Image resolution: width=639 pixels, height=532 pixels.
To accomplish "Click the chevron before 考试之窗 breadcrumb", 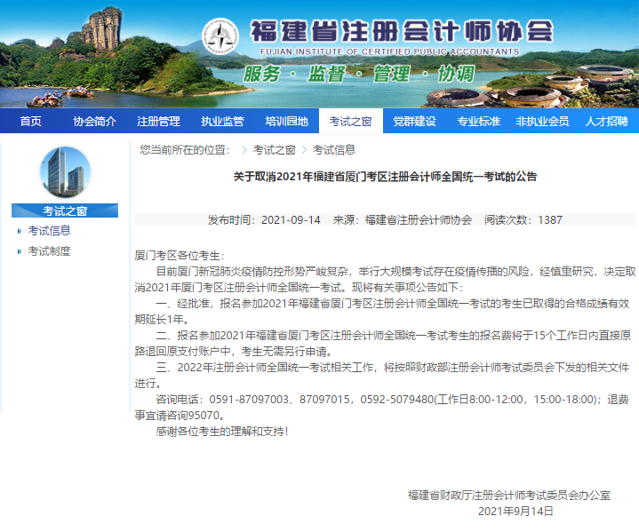I will pyautogui.click(x=244, y=150).
